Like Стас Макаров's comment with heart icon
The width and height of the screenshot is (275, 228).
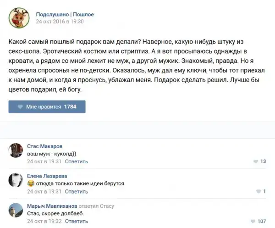click(x=256, y=161)
